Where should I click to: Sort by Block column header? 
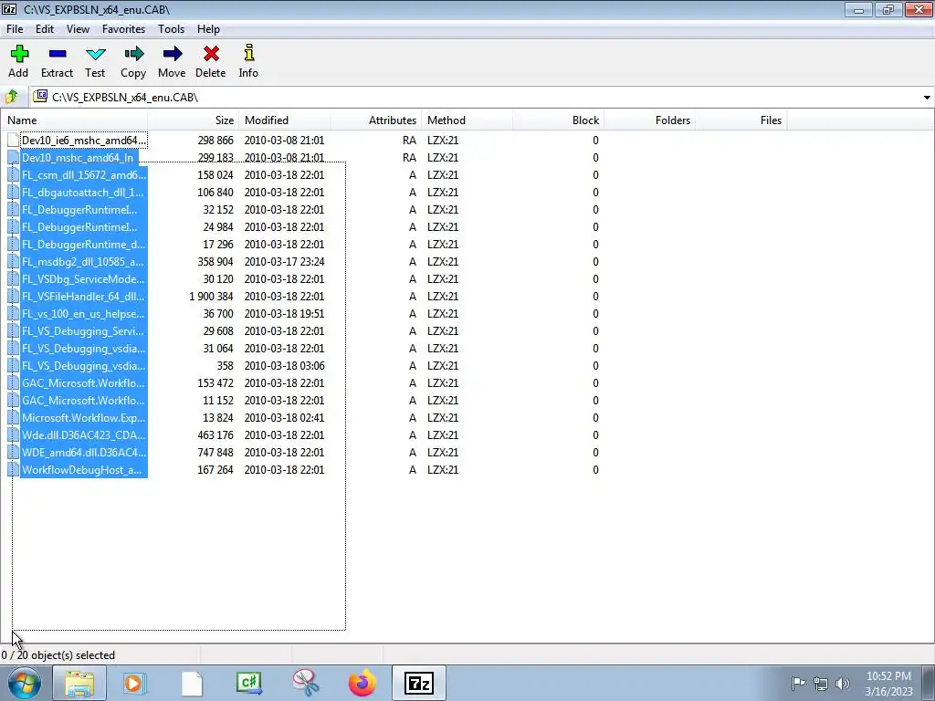coord(558,120)
